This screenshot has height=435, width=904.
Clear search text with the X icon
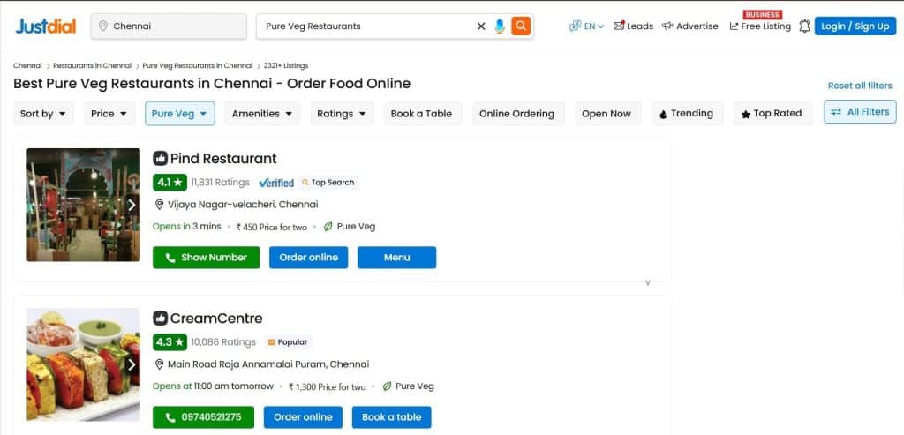pyautogui.click(x=481, y=26)
